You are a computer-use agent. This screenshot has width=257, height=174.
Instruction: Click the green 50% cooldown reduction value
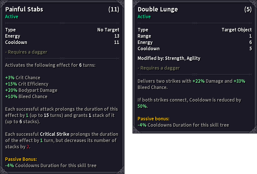(143, 106)
